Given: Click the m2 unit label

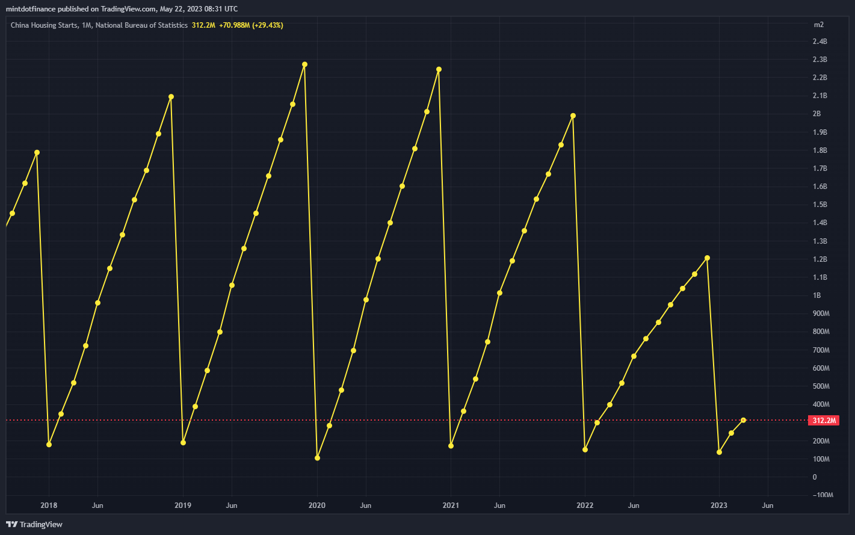Looking at the screenshot, I should point(818,25).
